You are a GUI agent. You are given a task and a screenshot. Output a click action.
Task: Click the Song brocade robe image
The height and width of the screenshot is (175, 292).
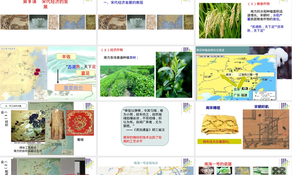point(57,124)
